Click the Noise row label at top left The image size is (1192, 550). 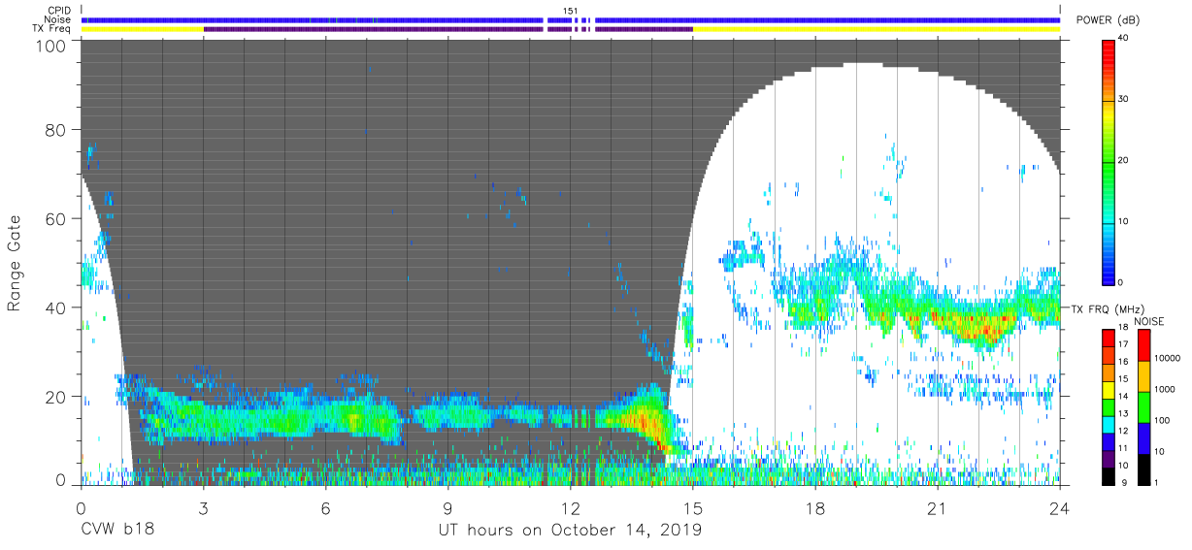[x=58, y=19]
